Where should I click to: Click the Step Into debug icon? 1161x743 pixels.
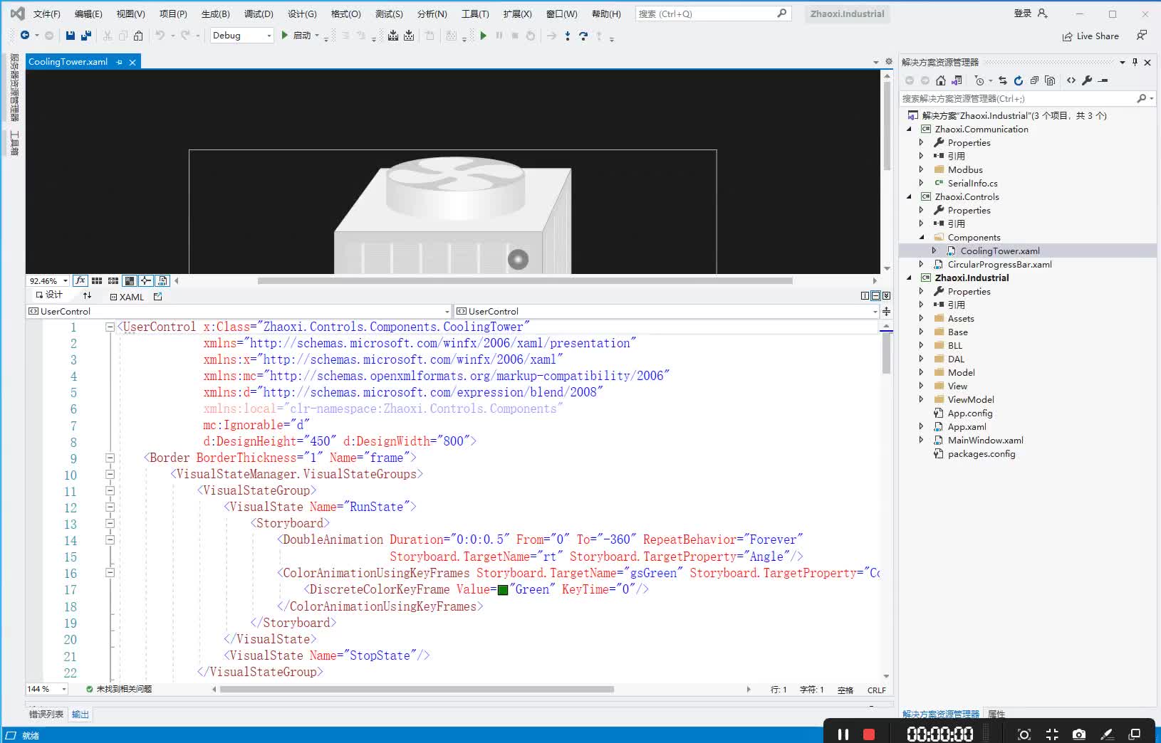(x=568, y=36)
